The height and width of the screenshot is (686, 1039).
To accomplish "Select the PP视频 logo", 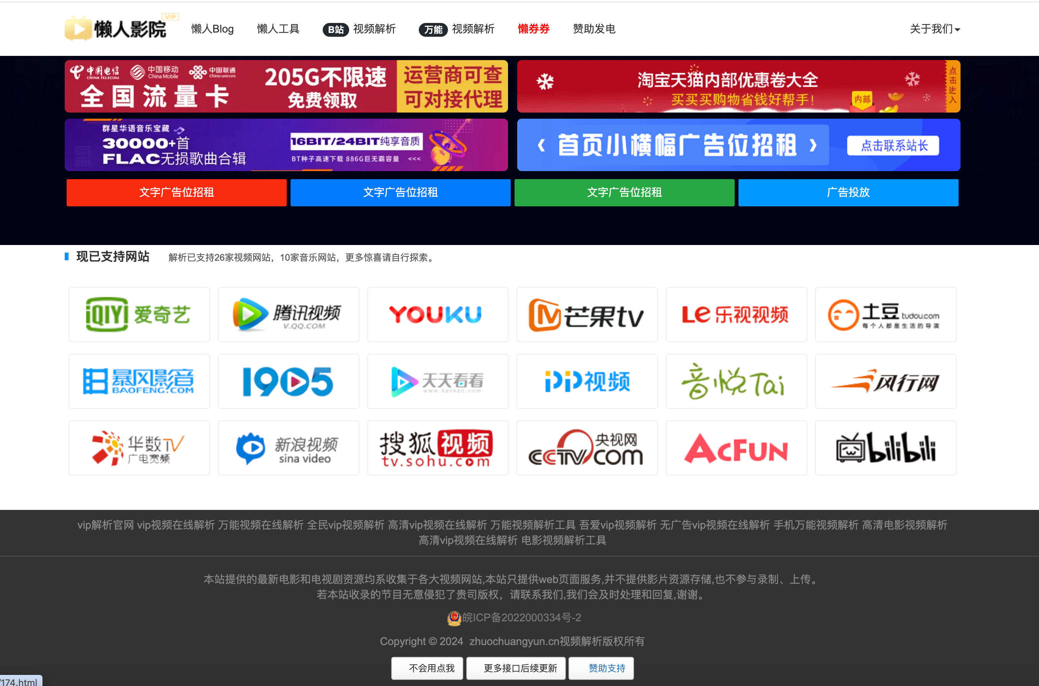I will tap(586, 381).
